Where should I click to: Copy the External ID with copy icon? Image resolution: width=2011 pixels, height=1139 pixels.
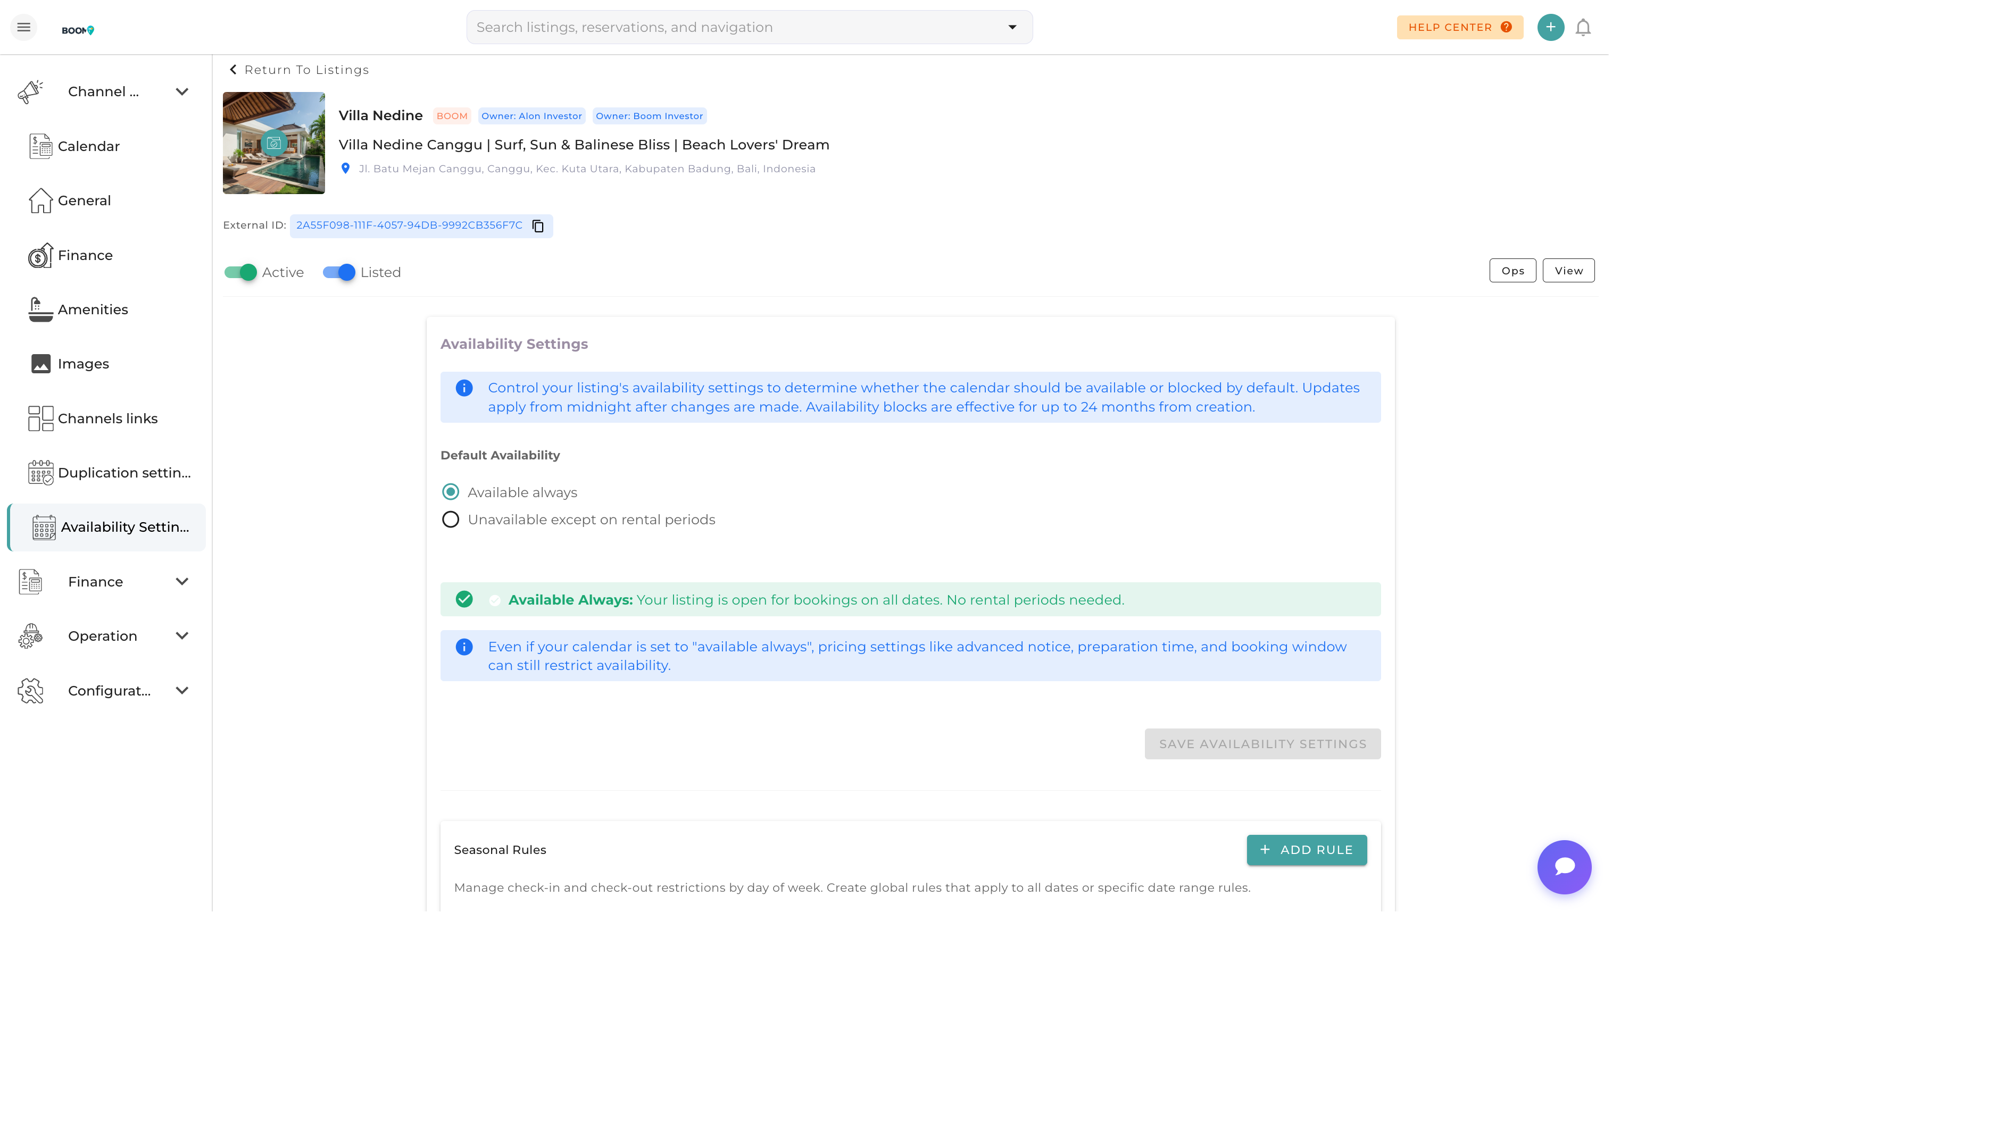pyautogui.click(x=537, y=226)
